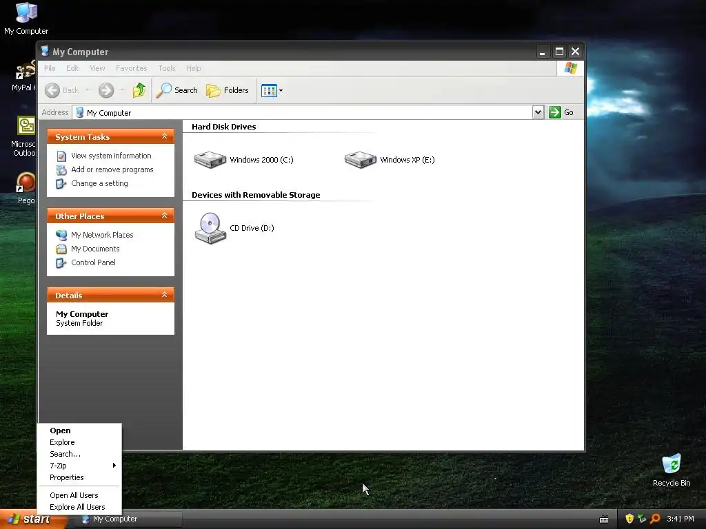
Task: Collapse the Details panel
Action: click(x=164, y=295)
